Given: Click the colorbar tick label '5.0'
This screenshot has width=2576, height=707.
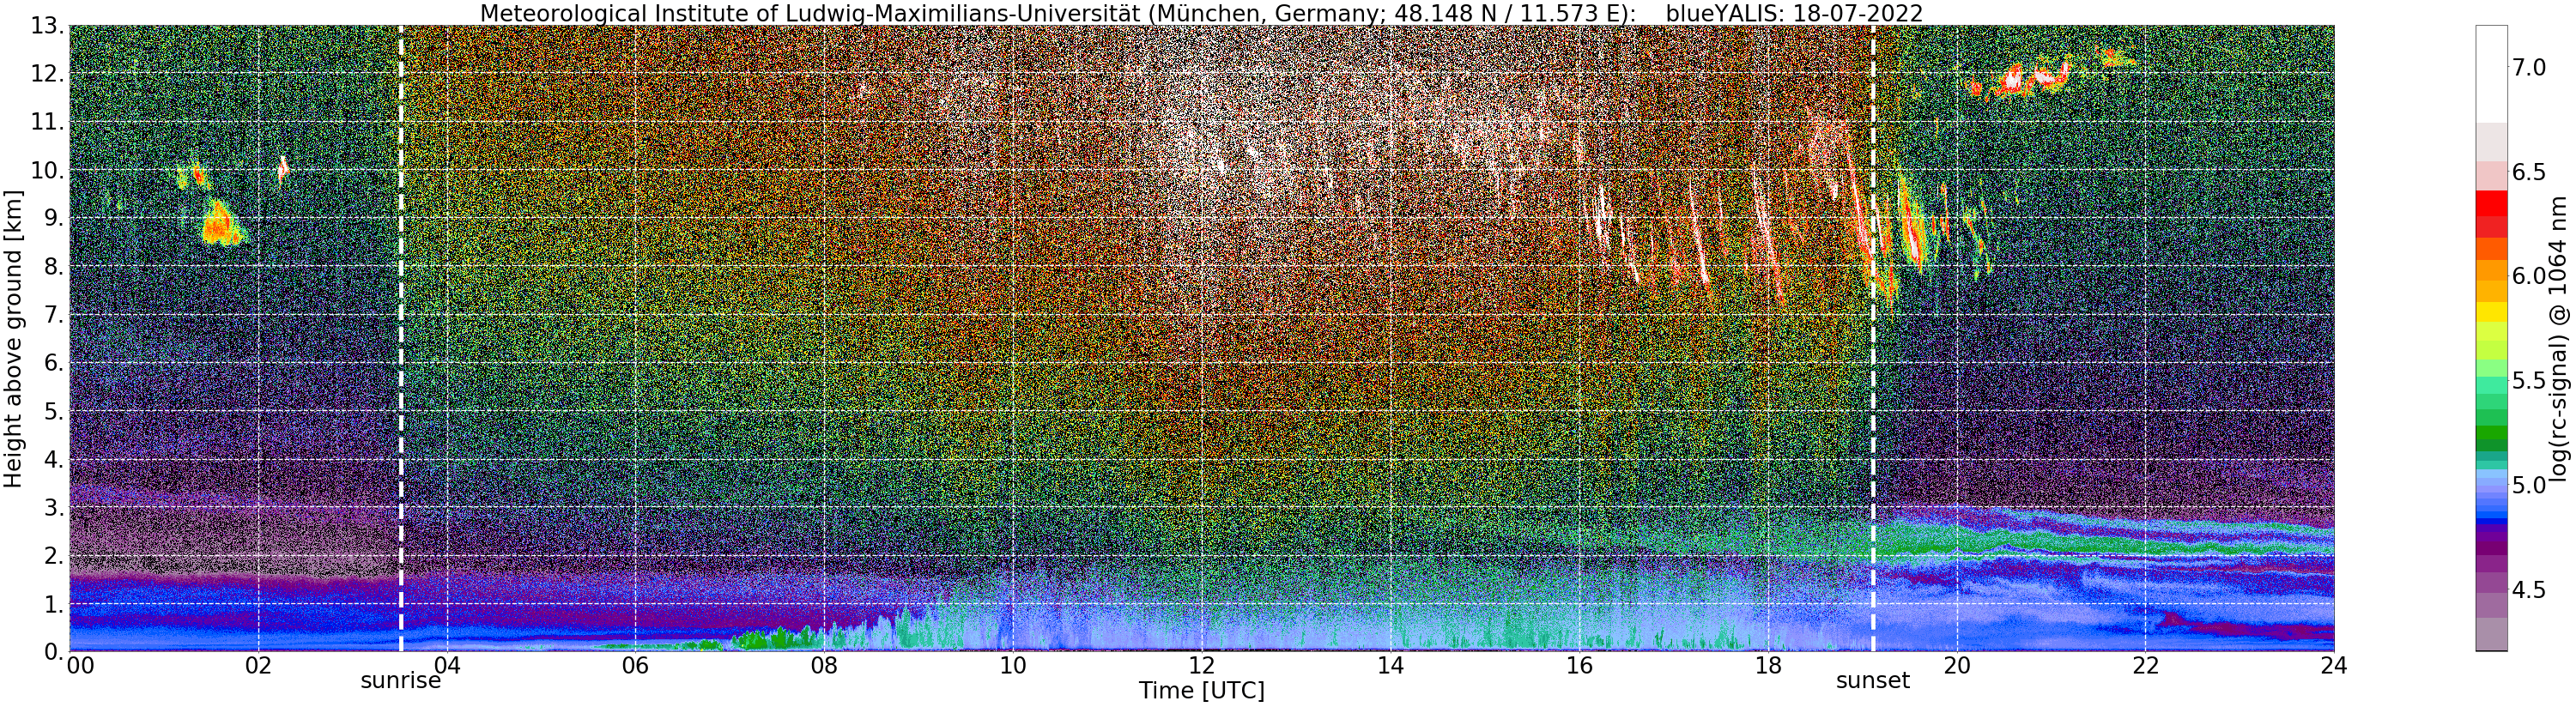Looking at the screenshot, I should (2529, 485).
